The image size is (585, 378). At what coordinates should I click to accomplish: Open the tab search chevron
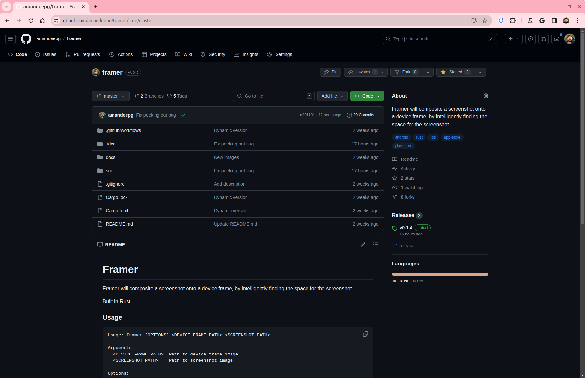pos(7,7)
